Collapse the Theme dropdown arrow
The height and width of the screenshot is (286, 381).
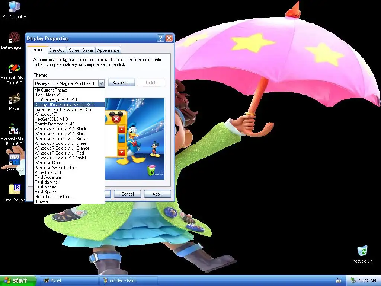pos(101,83)
